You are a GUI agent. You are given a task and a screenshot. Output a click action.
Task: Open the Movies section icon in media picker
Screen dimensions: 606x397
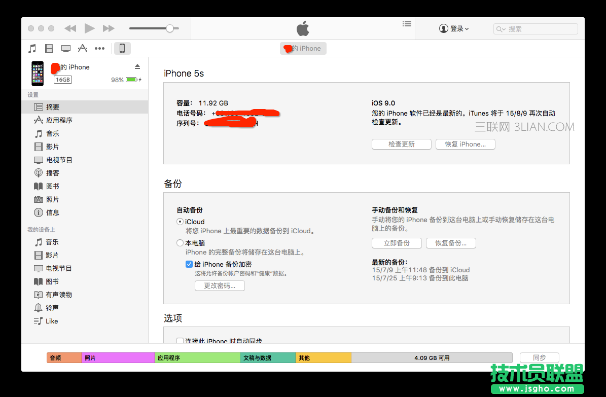[49, 48]
